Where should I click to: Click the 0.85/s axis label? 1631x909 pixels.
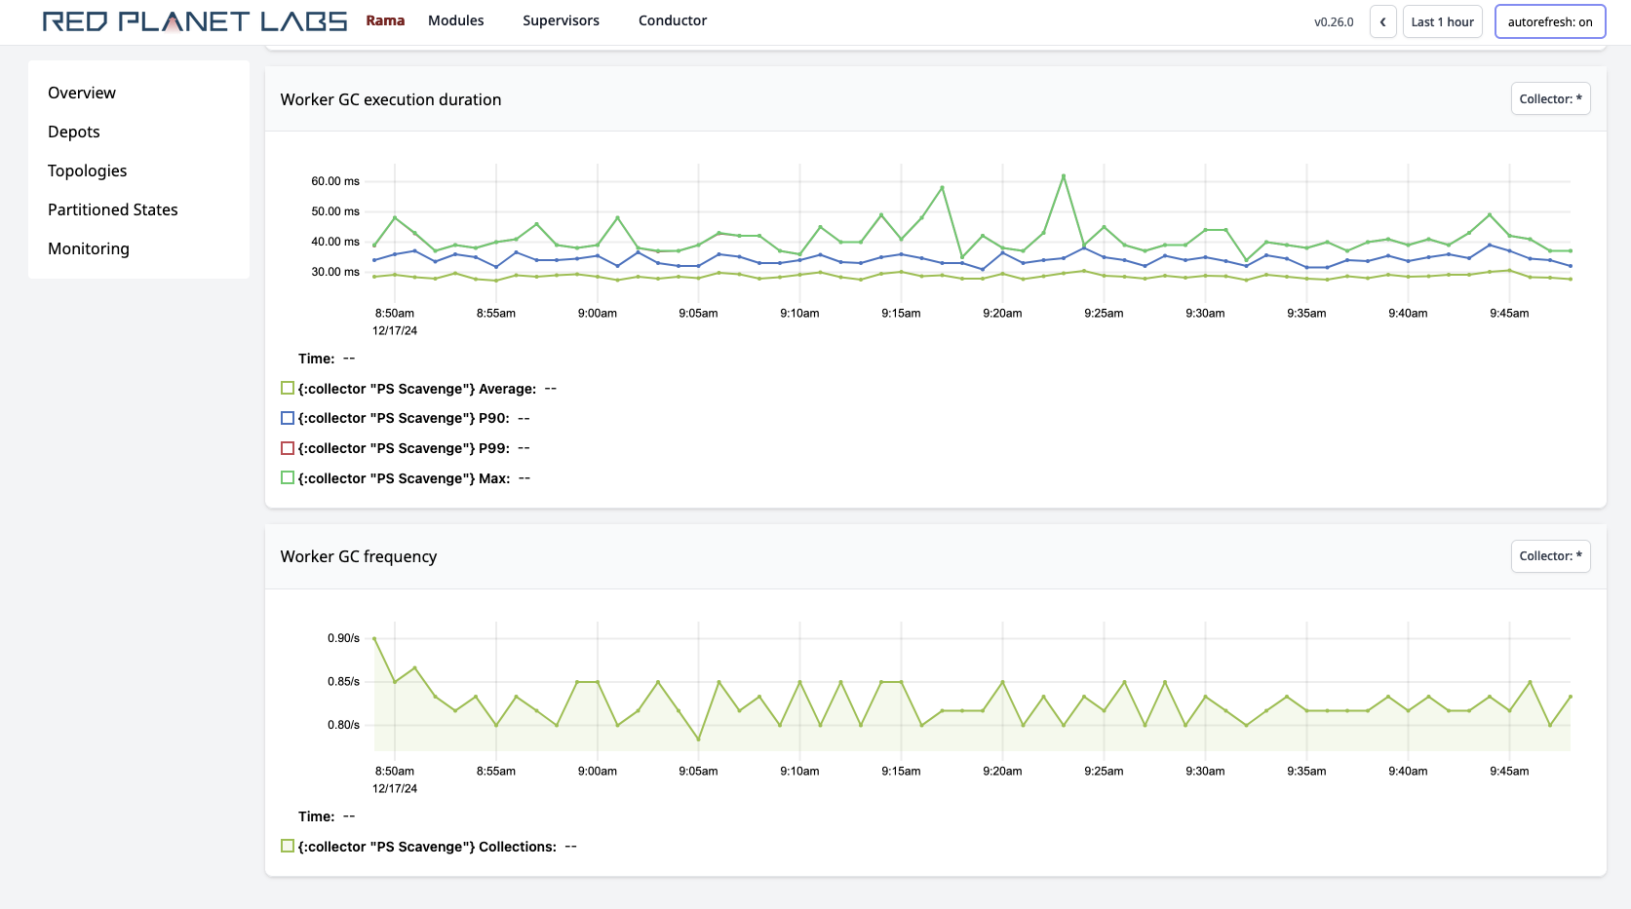(343, 681)
